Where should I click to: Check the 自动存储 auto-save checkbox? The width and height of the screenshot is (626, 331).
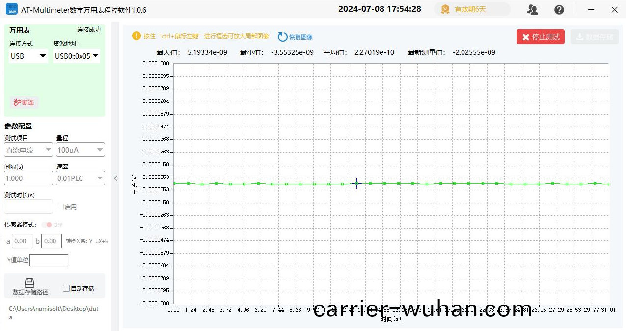tap(66, 288)
